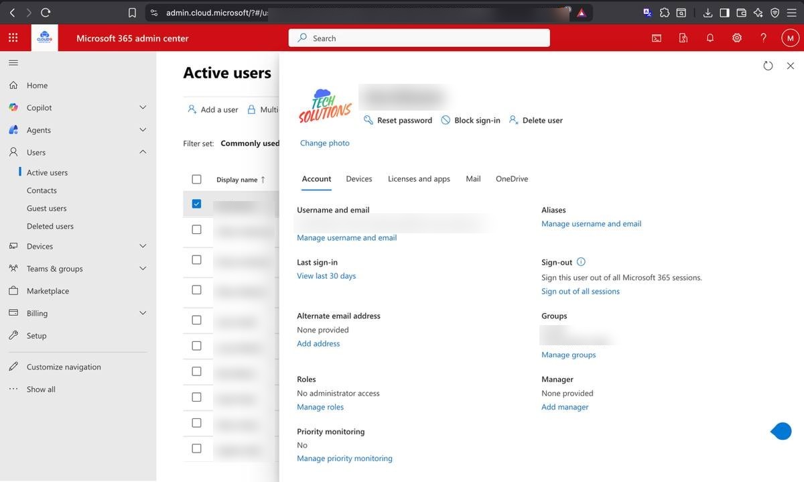Refresh the user details panel

768,66
